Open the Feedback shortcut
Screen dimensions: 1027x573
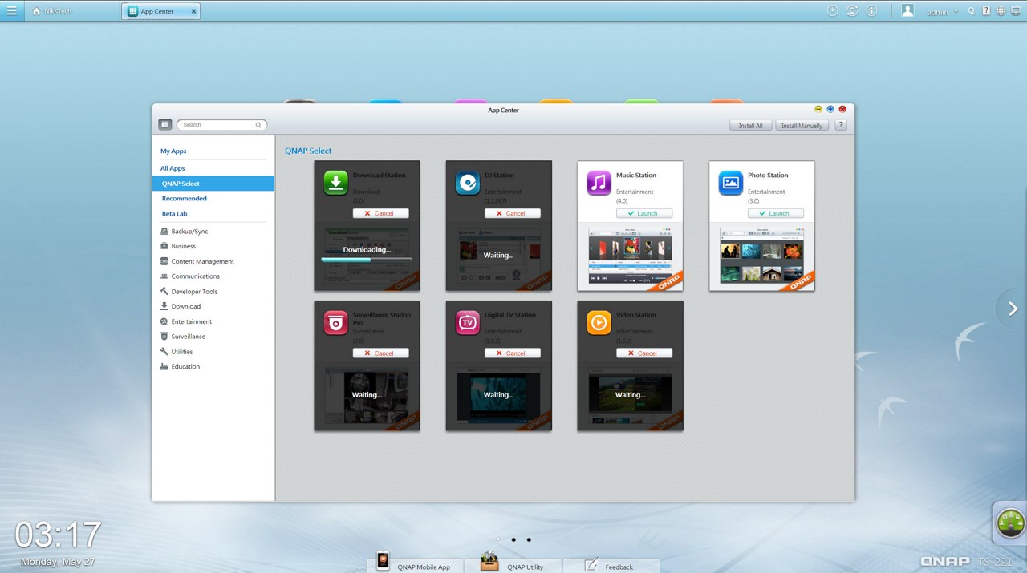point(611,564)
